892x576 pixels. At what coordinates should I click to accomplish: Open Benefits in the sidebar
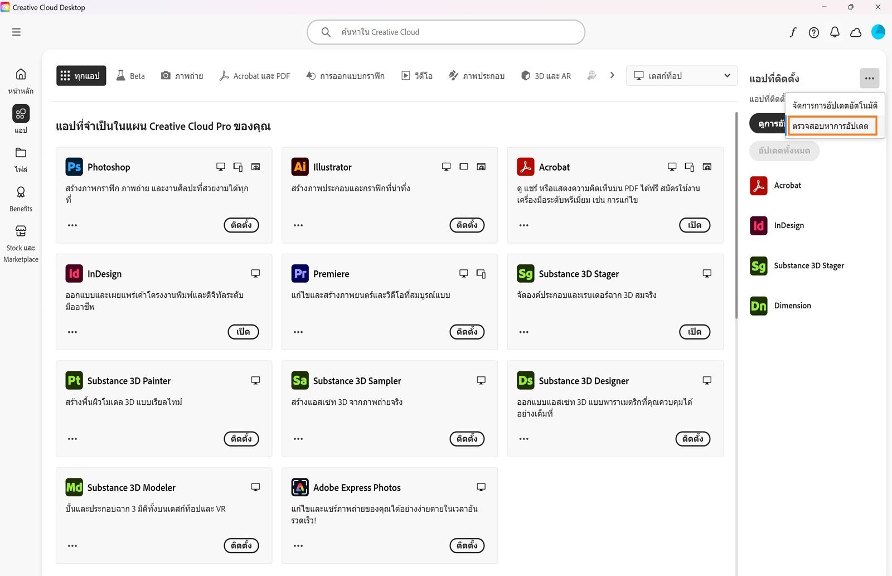tap(21, 193)
